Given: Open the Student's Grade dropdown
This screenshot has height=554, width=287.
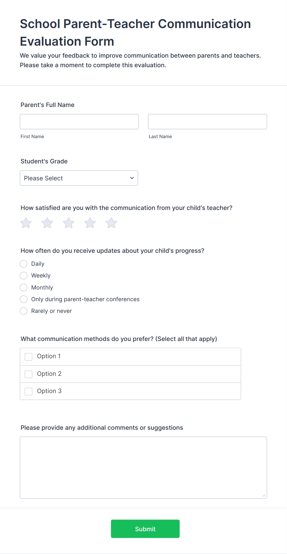Looking at the screenshot, I should (79, 178).
